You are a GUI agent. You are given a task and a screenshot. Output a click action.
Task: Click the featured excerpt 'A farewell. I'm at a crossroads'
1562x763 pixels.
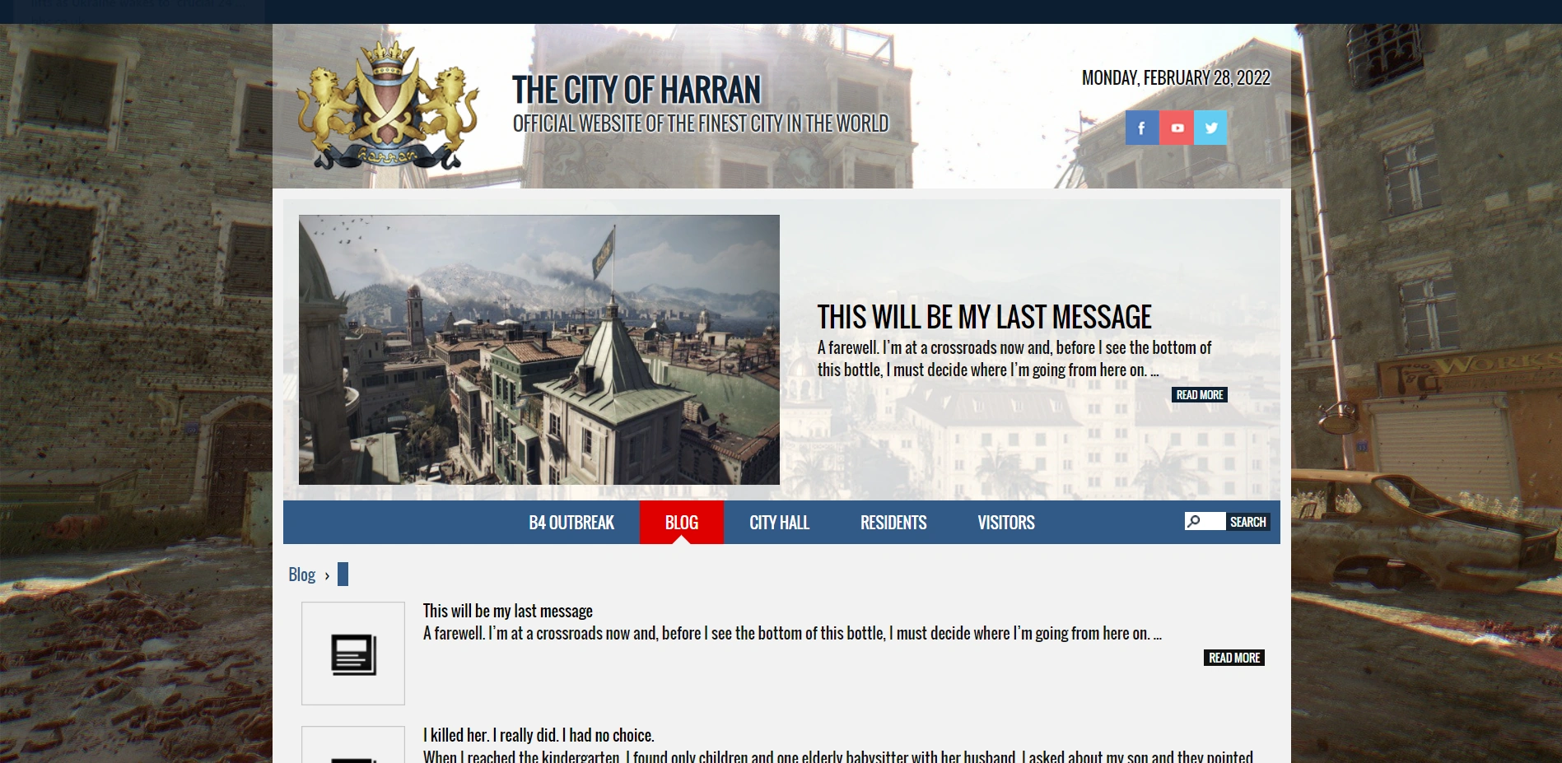coord(1014,359)
